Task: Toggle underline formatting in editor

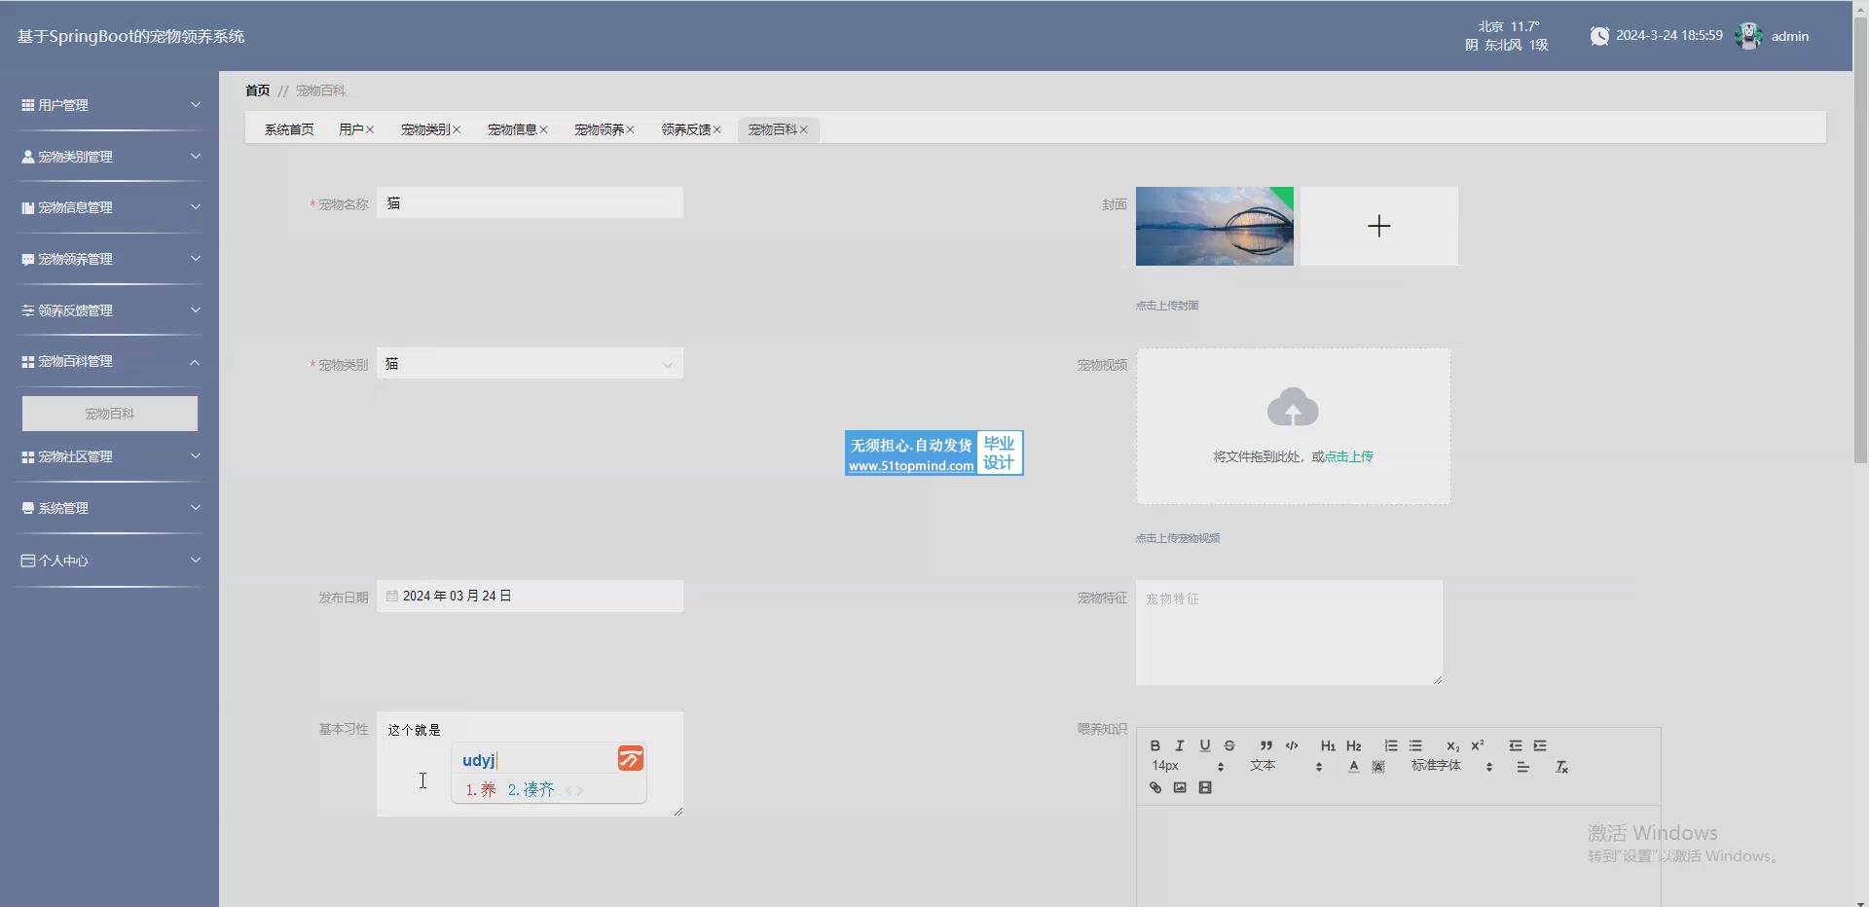Action: coord(1205,745)
